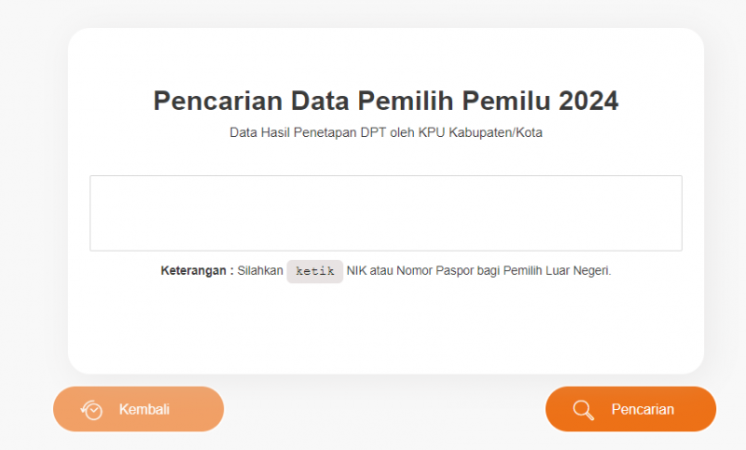Click "NIK" in the hint text
This screenshot has height=450, width=746.
pos(357,271)
